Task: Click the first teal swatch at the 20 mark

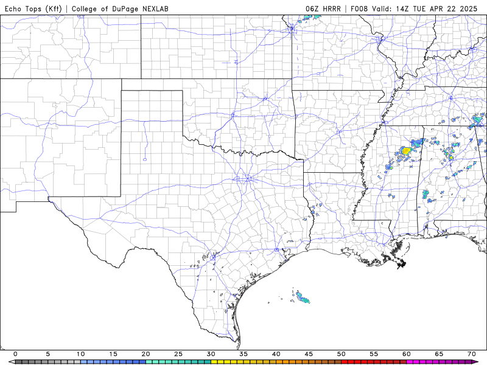Action: [x=149, y=362]
